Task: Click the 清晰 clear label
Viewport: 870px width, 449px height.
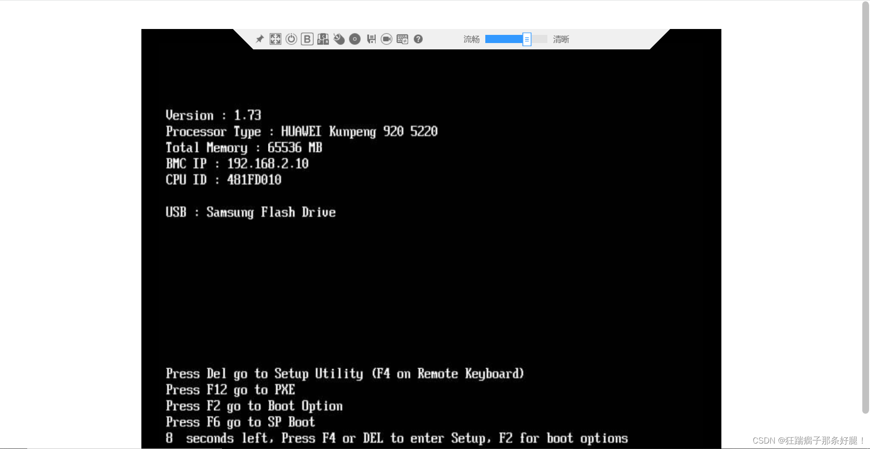Action: [561, 39]
